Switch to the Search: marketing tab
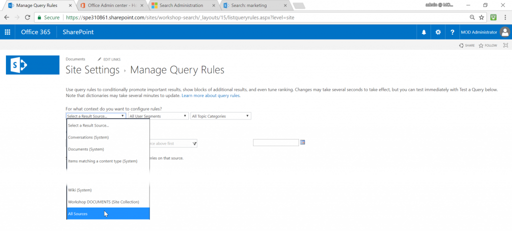This screenshot has width=512, height=231. tap(253, 5)
